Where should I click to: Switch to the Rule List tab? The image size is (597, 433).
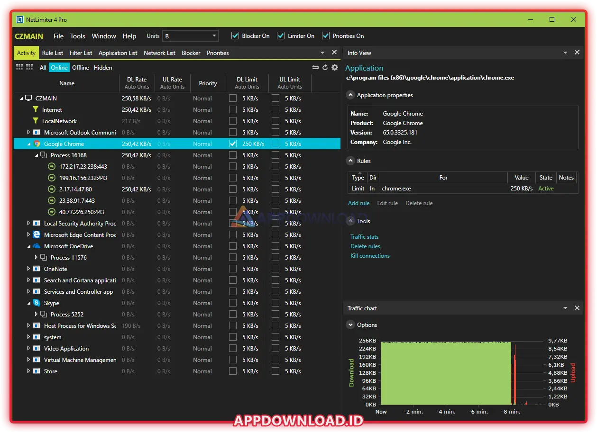(x=53, y=53)
